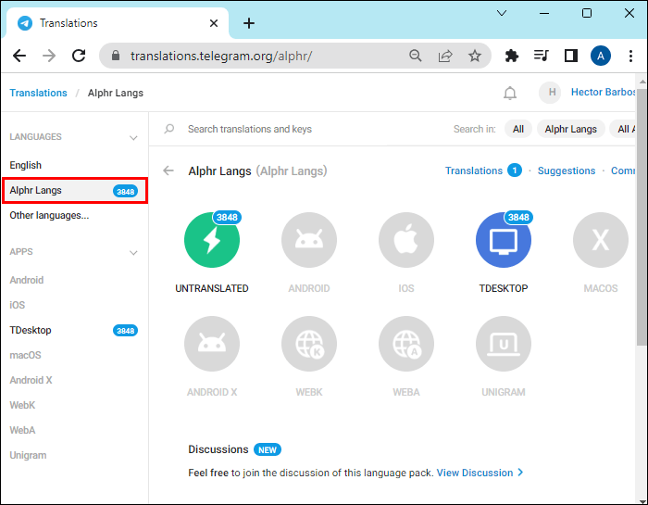
Task: Click the notifications bell icon
Action: pos(510,93)
